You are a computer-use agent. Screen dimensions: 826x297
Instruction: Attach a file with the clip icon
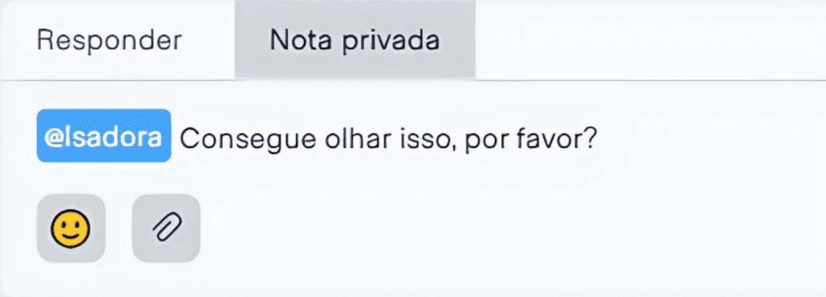(166, 228)
